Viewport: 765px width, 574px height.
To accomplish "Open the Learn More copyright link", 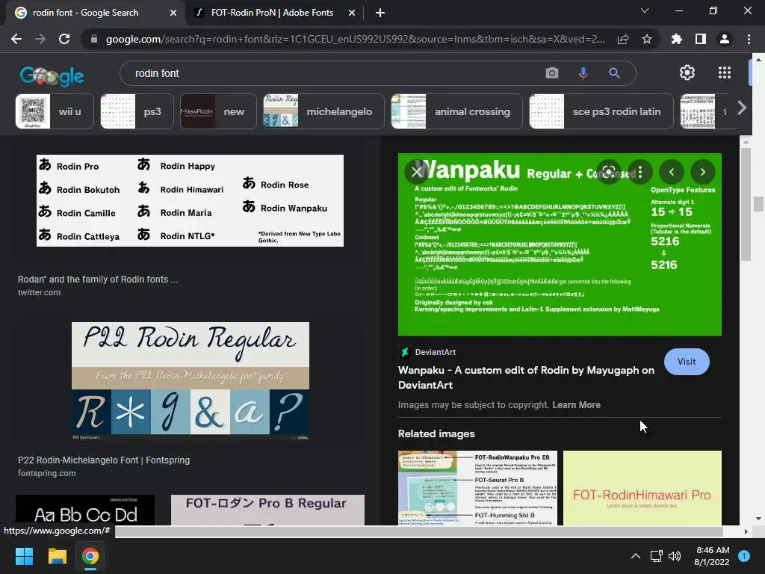I will tap(576, 405).
